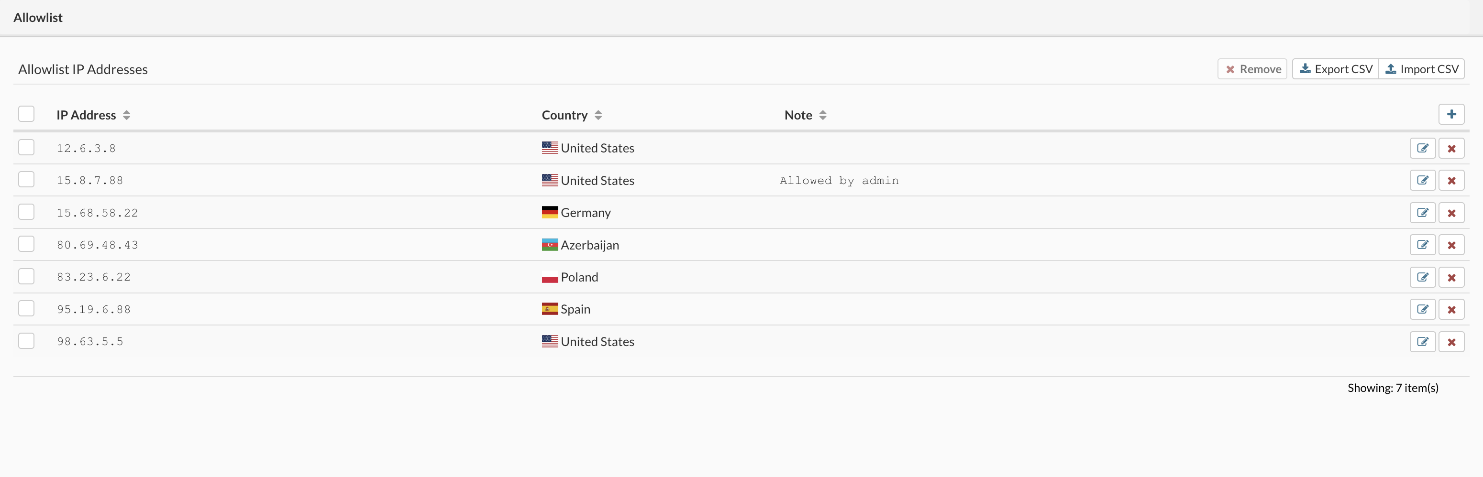This screenshot has width=1483, height=477.
Task: Export the allowlist as CSV
Action: tap(1336, 69)
